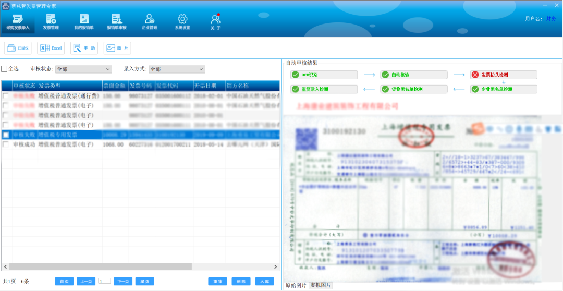The image size is (563, 291).
Task: Check the highlighted 增值税专用发票 row checkbox
Action: pos(6,135)
